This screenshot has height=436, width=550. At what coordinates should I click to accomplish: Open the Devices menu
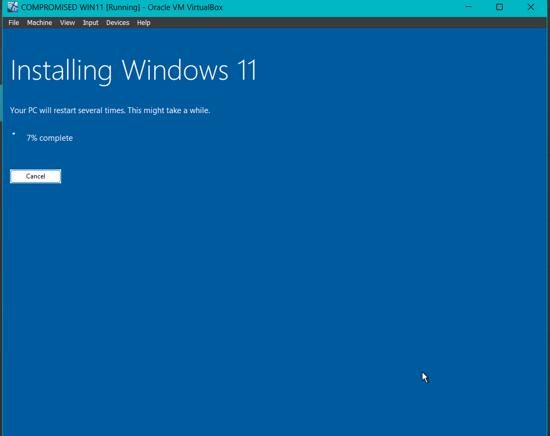coord(117,22)
